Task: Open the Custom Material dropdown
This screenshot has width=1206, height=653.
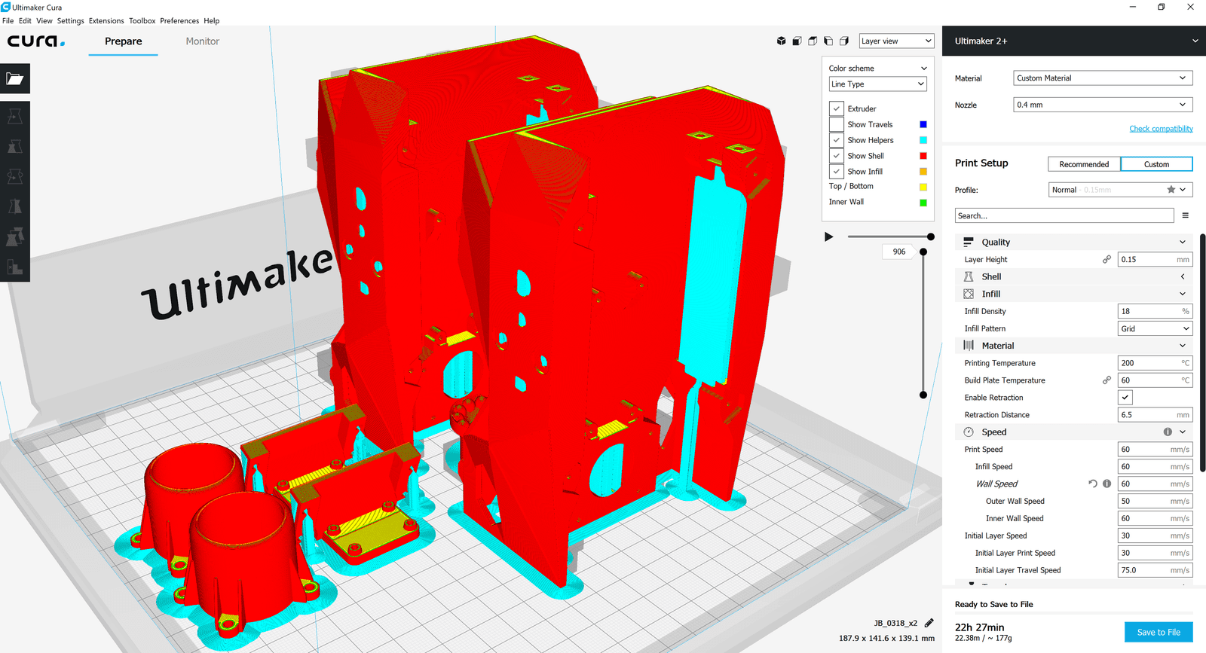Action: [x=1103, y=78]
